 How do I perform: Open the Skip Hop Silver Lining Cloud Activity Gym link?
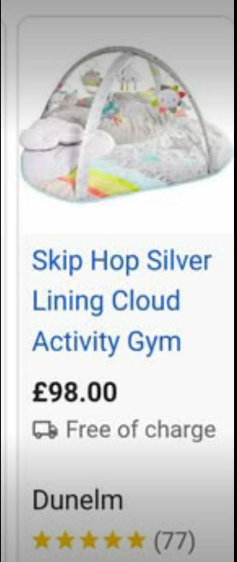(x=122, y=301)
